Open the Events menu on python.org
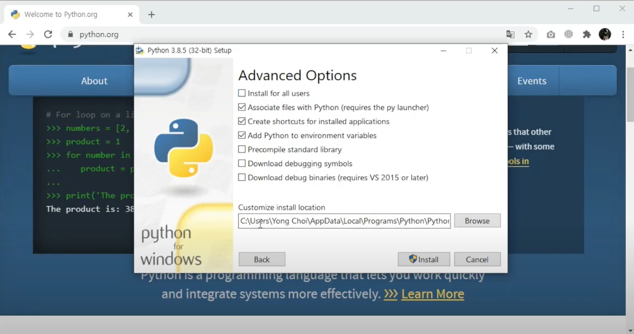 coord(532,81)
